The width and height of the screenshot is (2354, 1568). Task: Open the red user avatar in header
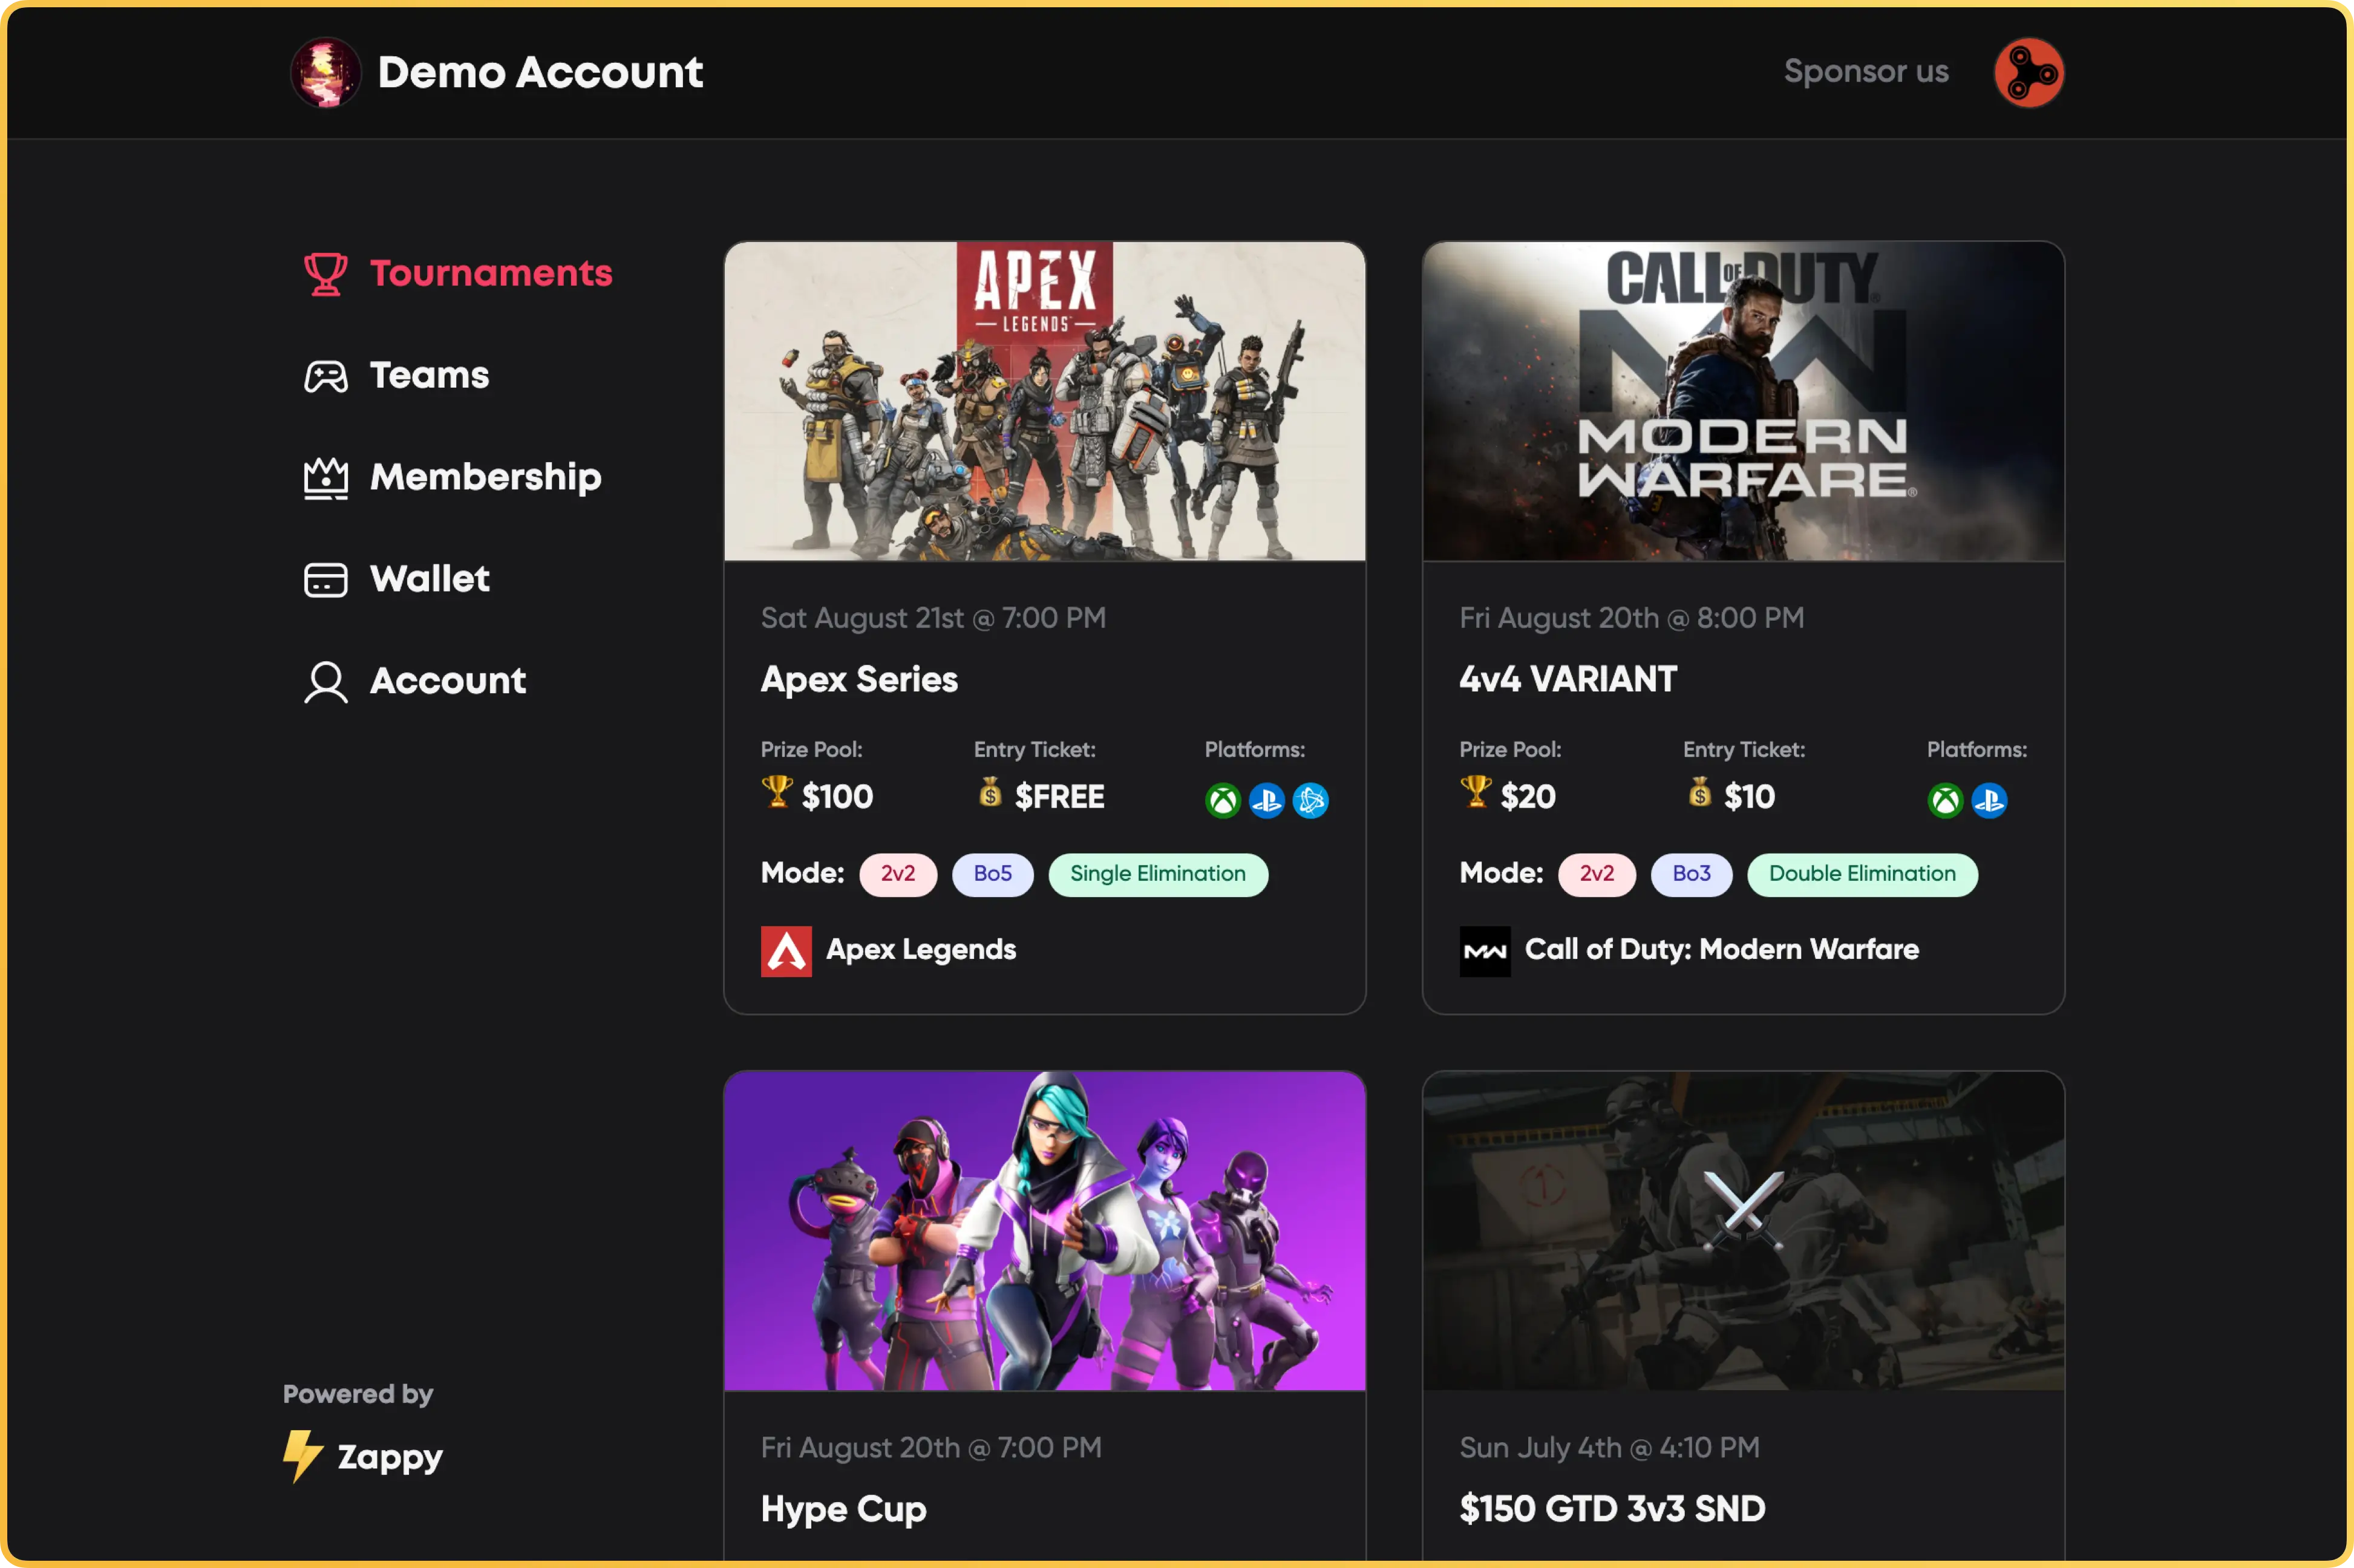(x=2028, y=72)
